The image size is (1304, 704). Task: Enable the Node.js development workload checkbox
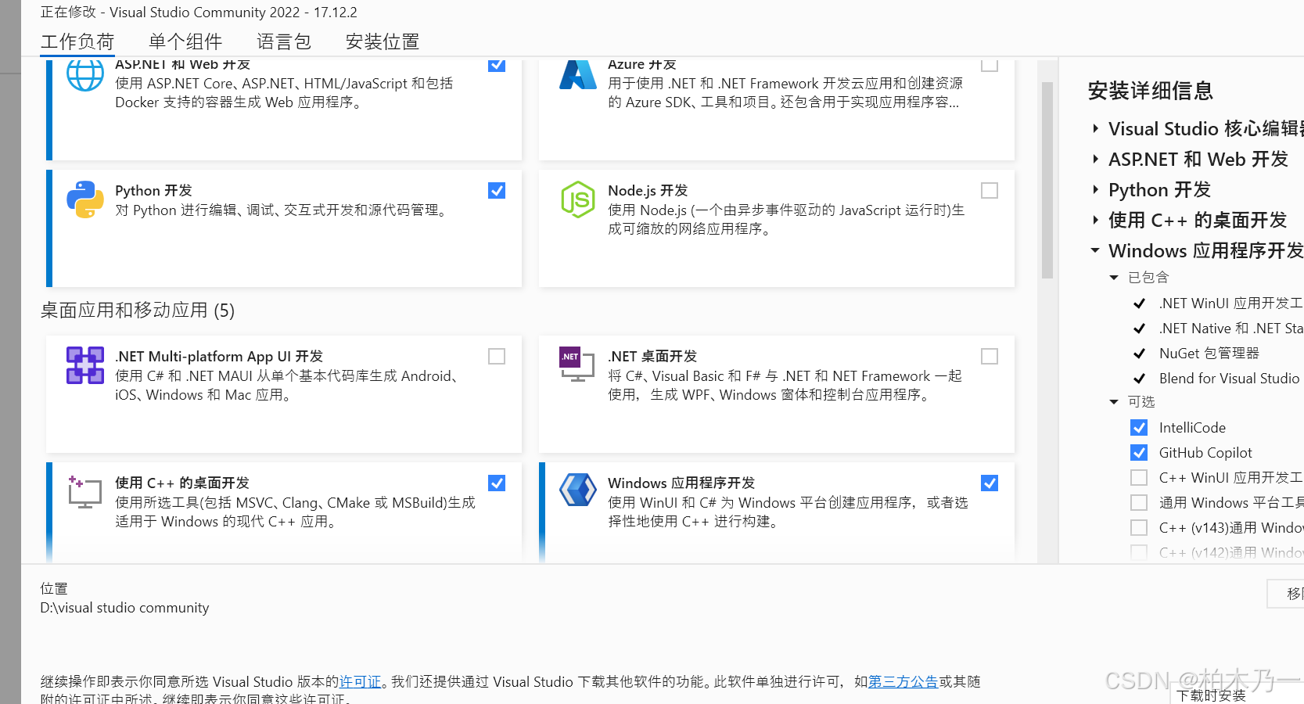pyautogui.click(x=990, y=191)
